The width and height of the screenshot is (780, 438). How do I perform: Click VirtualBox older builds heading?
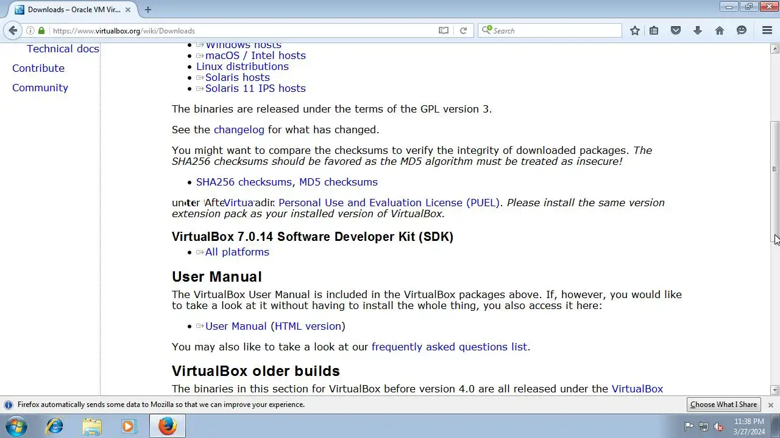256,371
